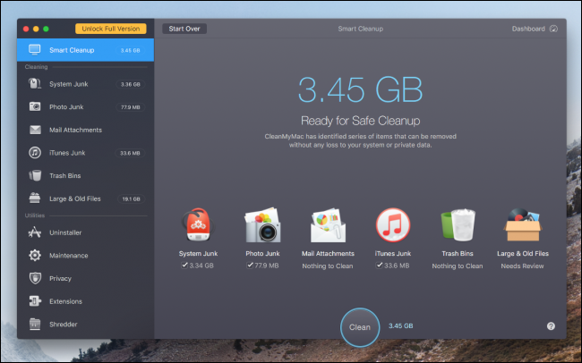The image size is (582, 363).
Task: Click the round Clean button
Action: [x=360, y=327]
